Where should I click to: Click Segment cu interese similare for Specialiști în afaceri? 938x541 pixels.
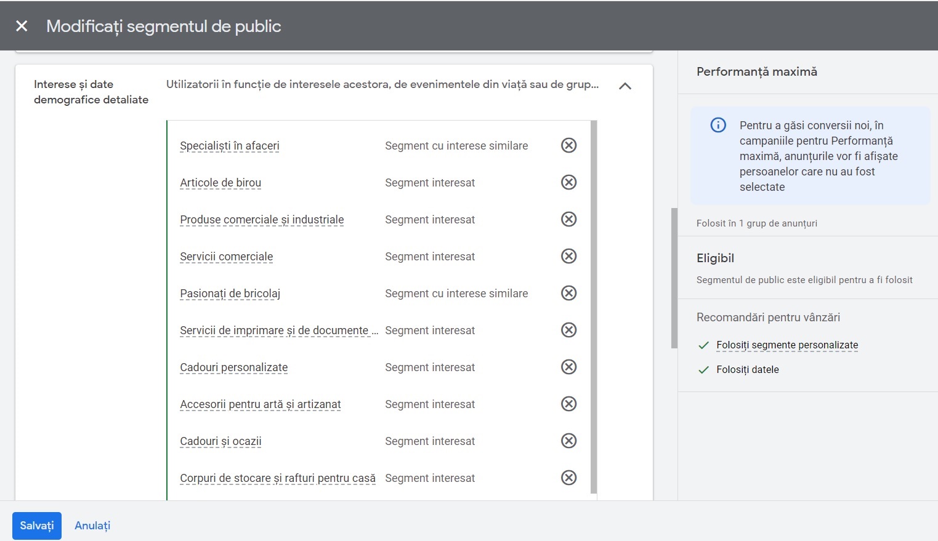(456, 146)
